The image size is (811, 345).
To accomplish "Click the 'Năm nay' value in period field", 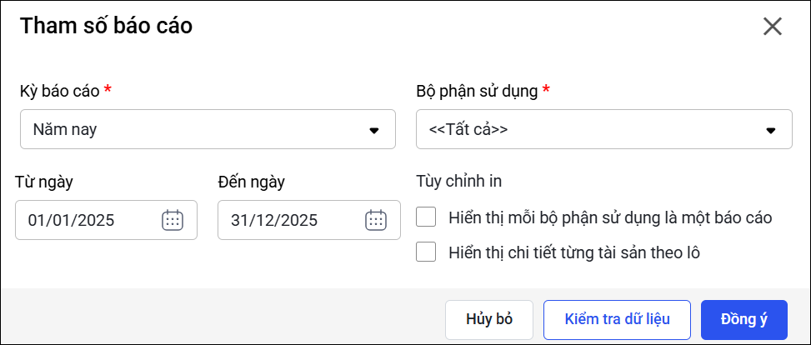I will pyautogui.click(x=67, y=130).
